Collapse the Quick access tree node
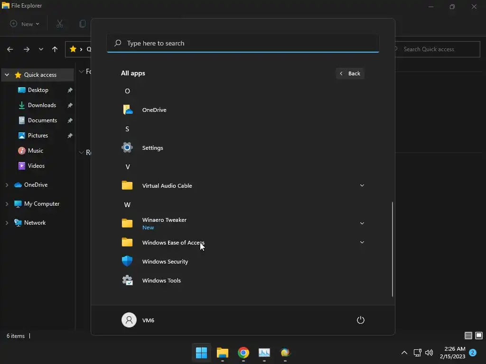Viewport: 486px width, 364px height. pos(7,75)
